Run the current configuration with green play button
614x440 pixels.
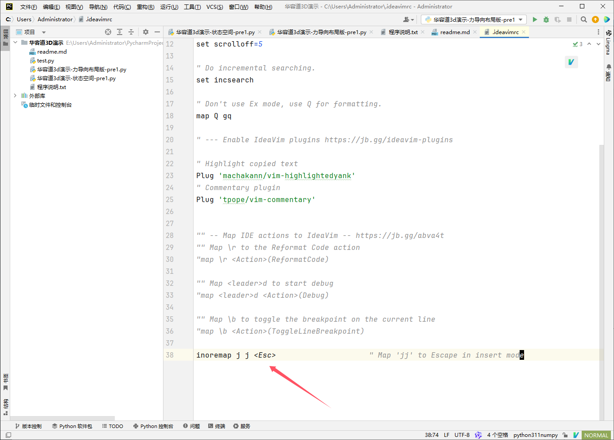click(x=535, y=19)
